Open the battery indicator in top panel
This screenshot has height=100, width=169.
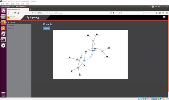pyautogui.click(x=156, y=6)
